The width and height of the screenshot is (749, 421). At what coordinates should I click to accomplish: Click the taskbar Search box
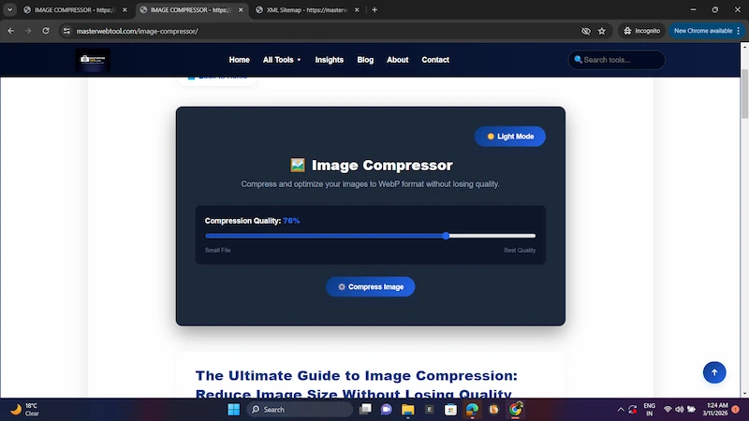[300, 410]
